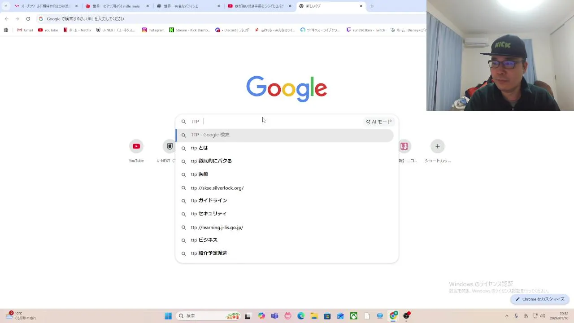The height and width of the screenshot is (323, 574).
Task: Select the 新しいタブ tab
Action: tap(330, 6)
